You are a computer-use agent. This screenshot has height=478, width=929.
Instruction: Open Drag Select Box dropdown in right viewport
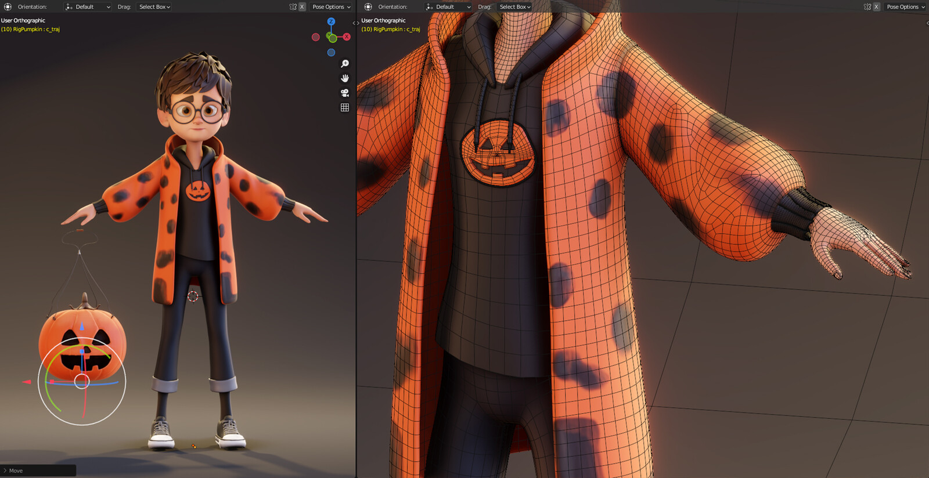pos(515,7)
